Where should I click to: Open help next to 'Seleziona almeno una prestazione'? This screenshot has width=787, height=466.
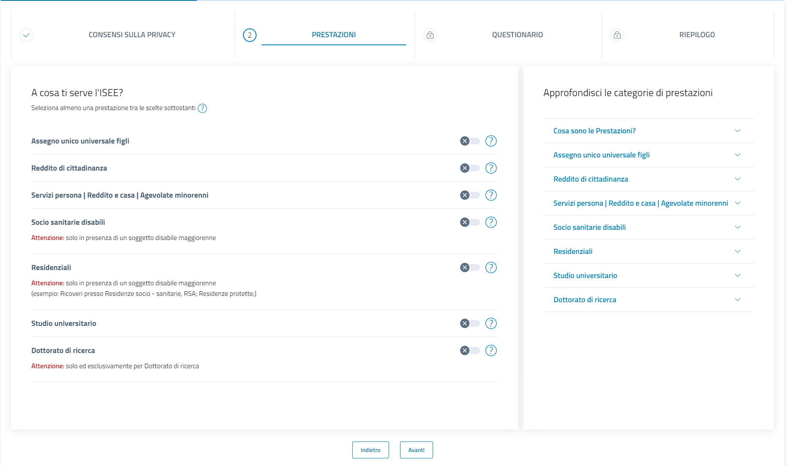click(x=202, y=108)
